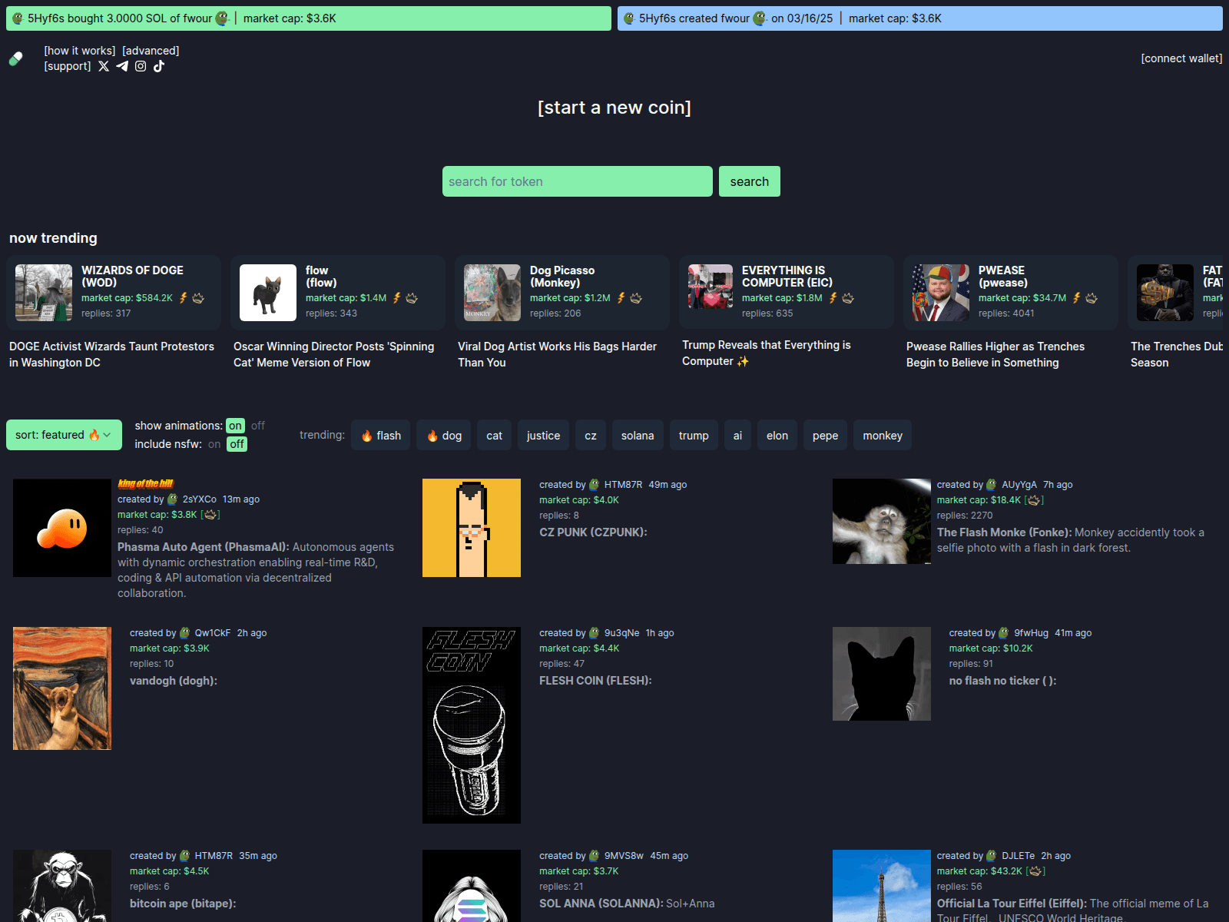The width and height of the screenshot is (1229, 922).
Task: Click the green search button
Action: coord(750,181)
